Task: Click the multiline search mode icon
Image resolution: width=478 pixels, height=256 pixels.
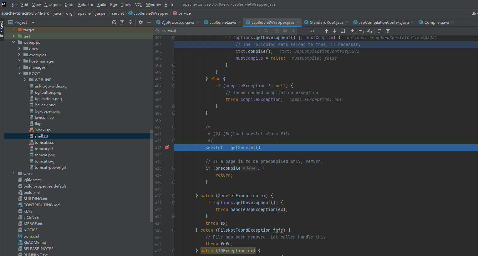Action: tap(380, 31)
